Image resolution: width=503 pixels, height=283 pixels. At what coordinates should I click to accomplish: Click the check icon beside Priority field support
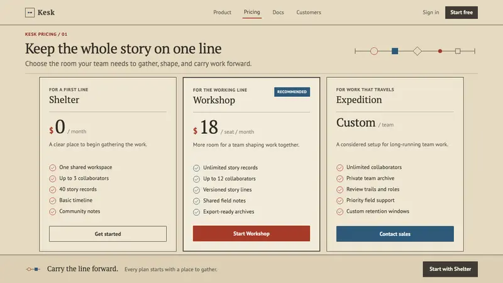tap(340, 201)
